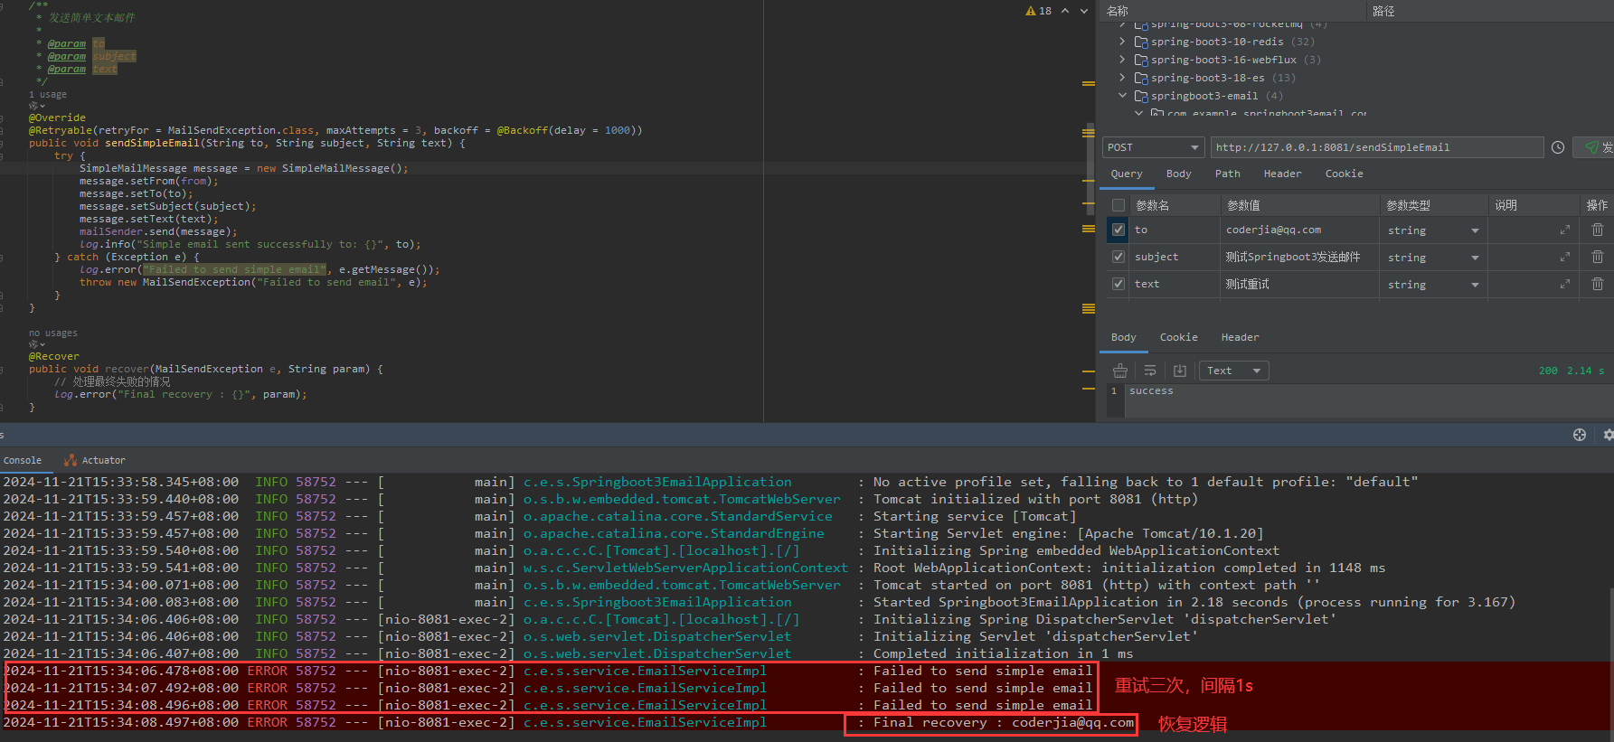
Task: Open the gear settings icon above the console
Action: 1609,435
